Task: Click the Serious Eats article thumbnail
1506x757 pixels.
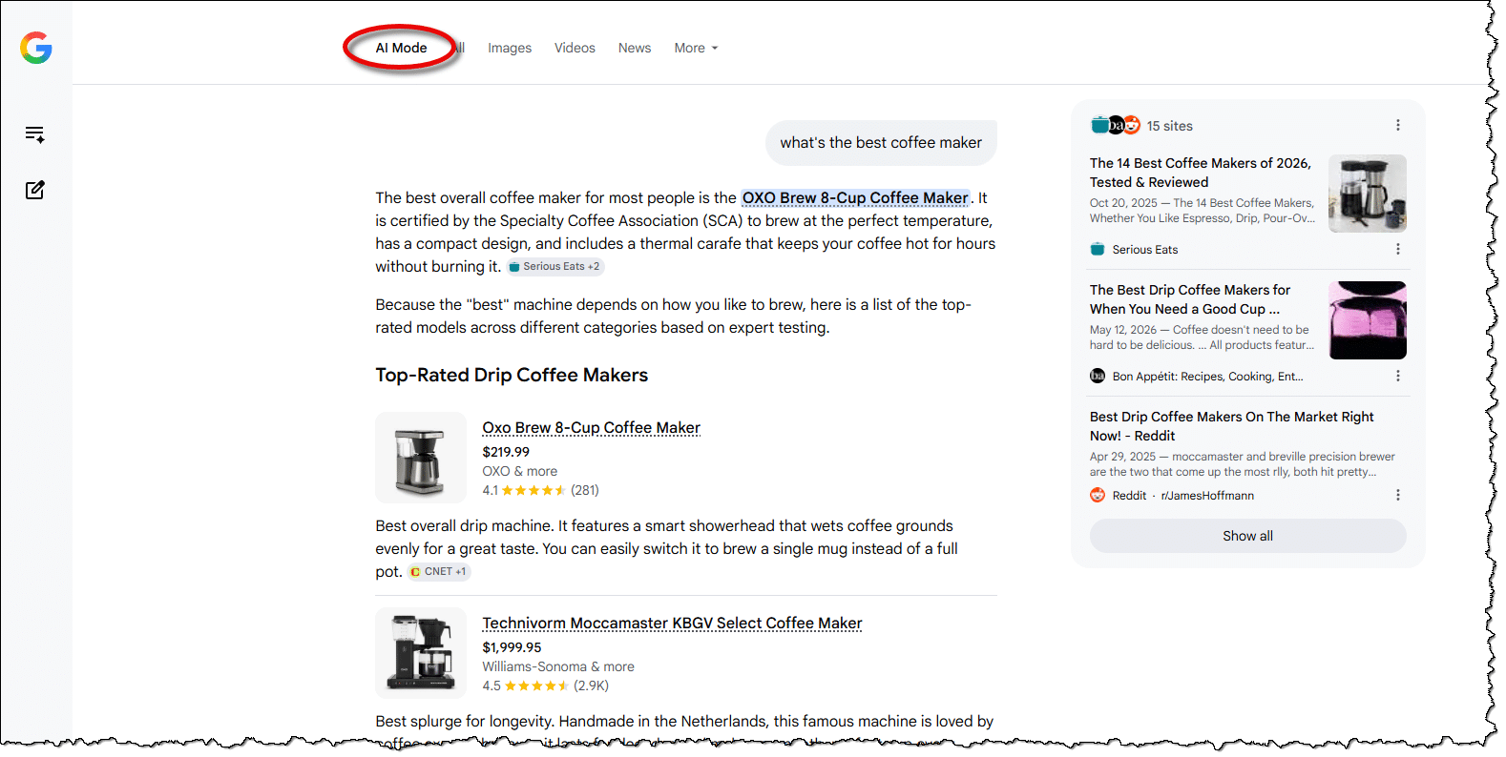Action: pos(1368,194)
